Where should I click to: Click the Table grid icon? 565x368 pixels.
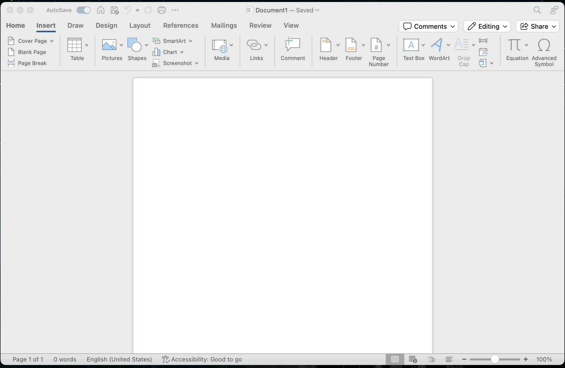tap(75, 45)
